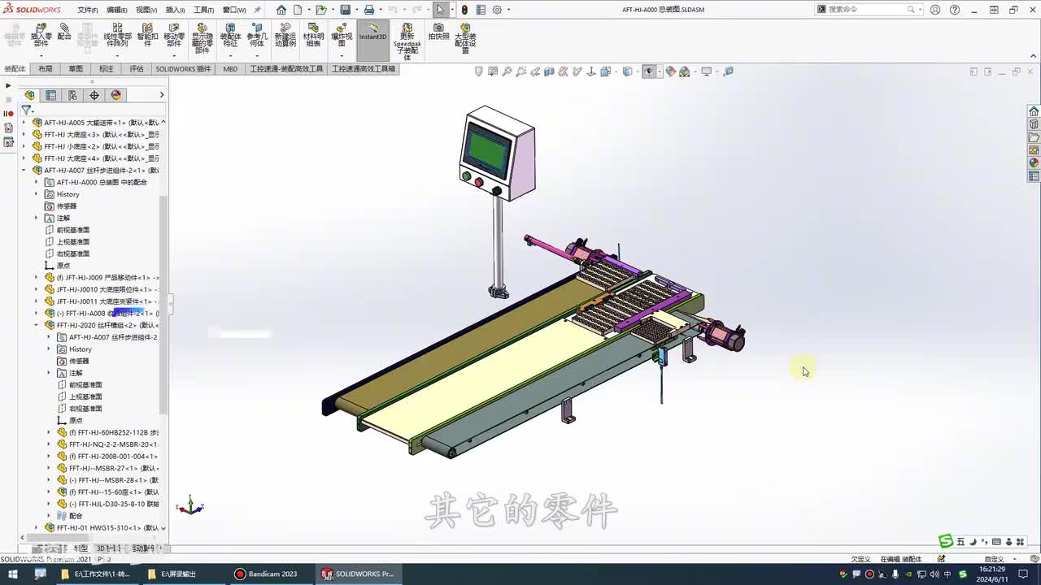Open the 工具(T) menu
Viewport: 1041px width, 585px height.
coord(203,10)
